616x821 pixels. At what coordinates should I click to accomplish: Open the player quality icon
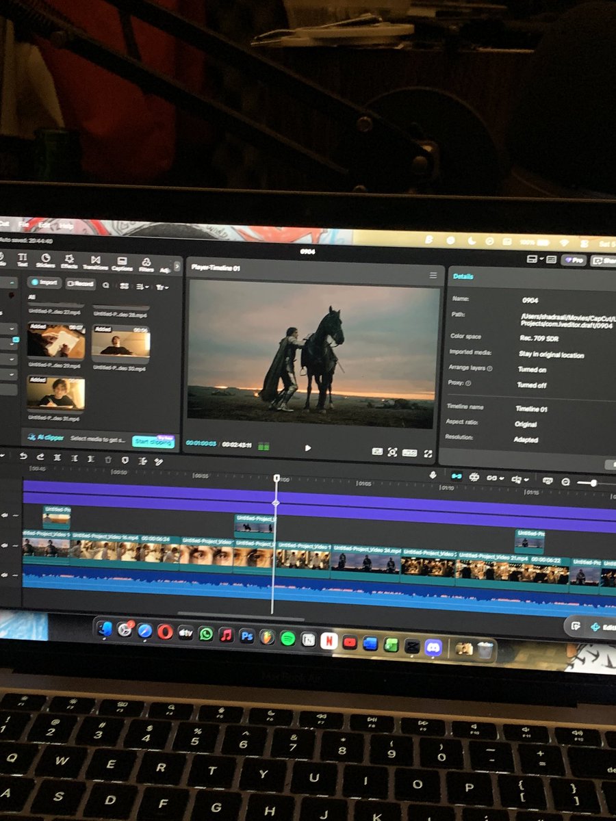(x=377, y=452)
